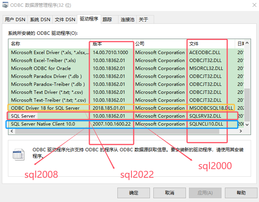Click the vertical scrollbar thumb in driver list

tap(247, 105)
